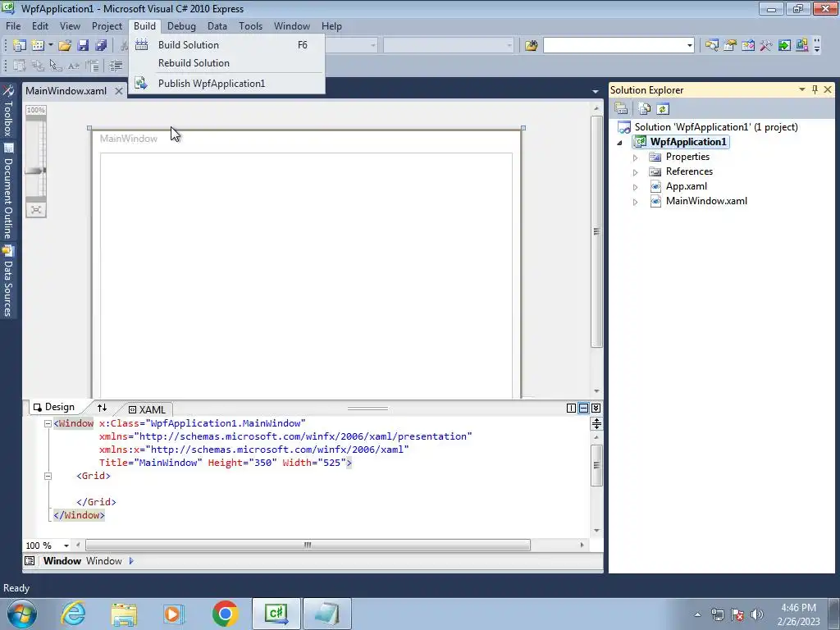This screenshot has height=630, width=840.
Task: Click the toolbar icon left of Increase Indent
Action: 92,66
